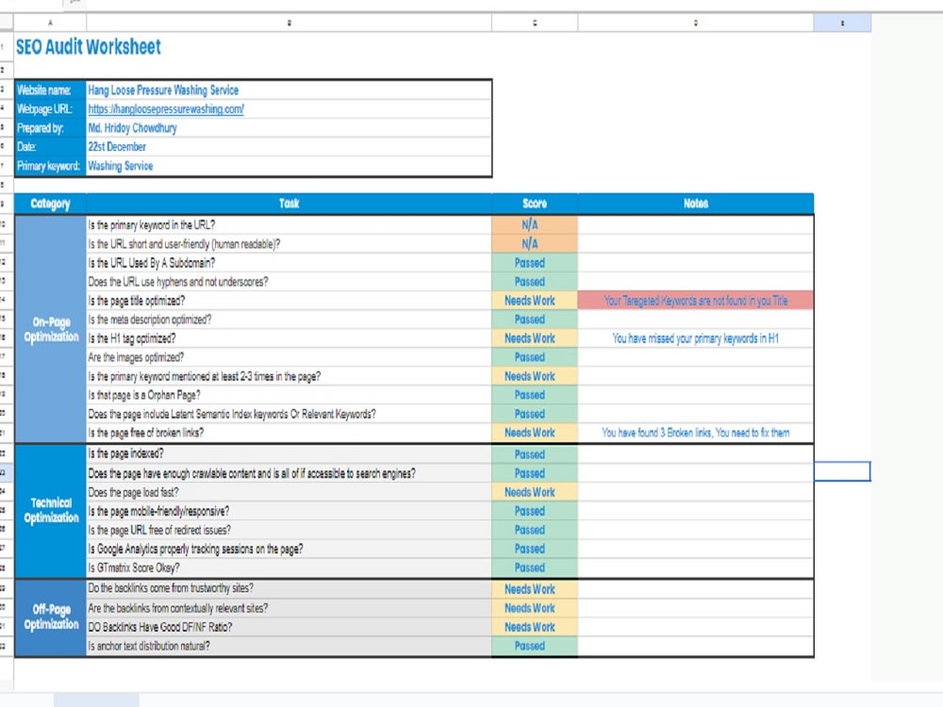Select column B header

(x=289, y=23)
